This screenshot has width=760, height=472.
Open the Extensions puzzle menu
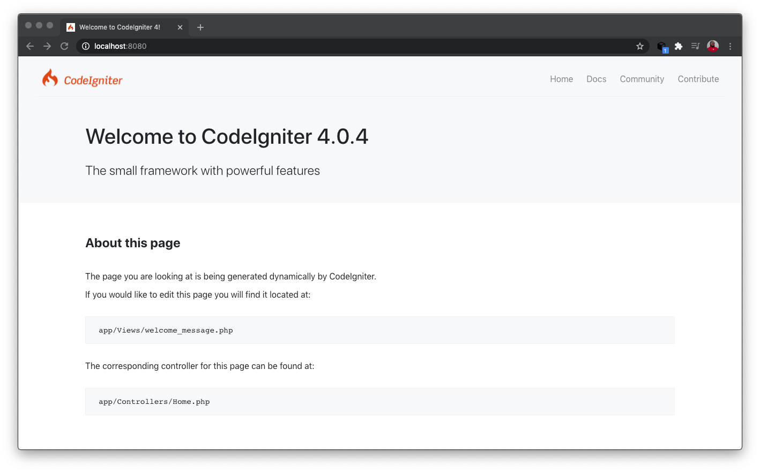click(679, 46)
